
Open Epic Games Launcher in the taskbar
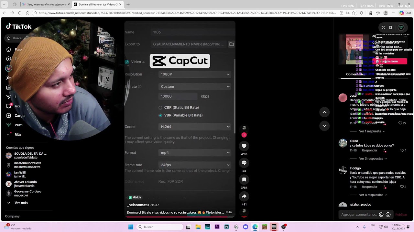click(x=274, y=227)
